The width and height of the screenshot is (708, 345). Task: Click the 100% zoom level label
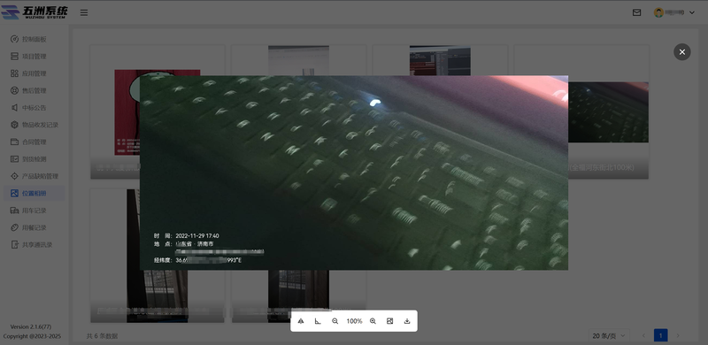click(x=354, y=321)
